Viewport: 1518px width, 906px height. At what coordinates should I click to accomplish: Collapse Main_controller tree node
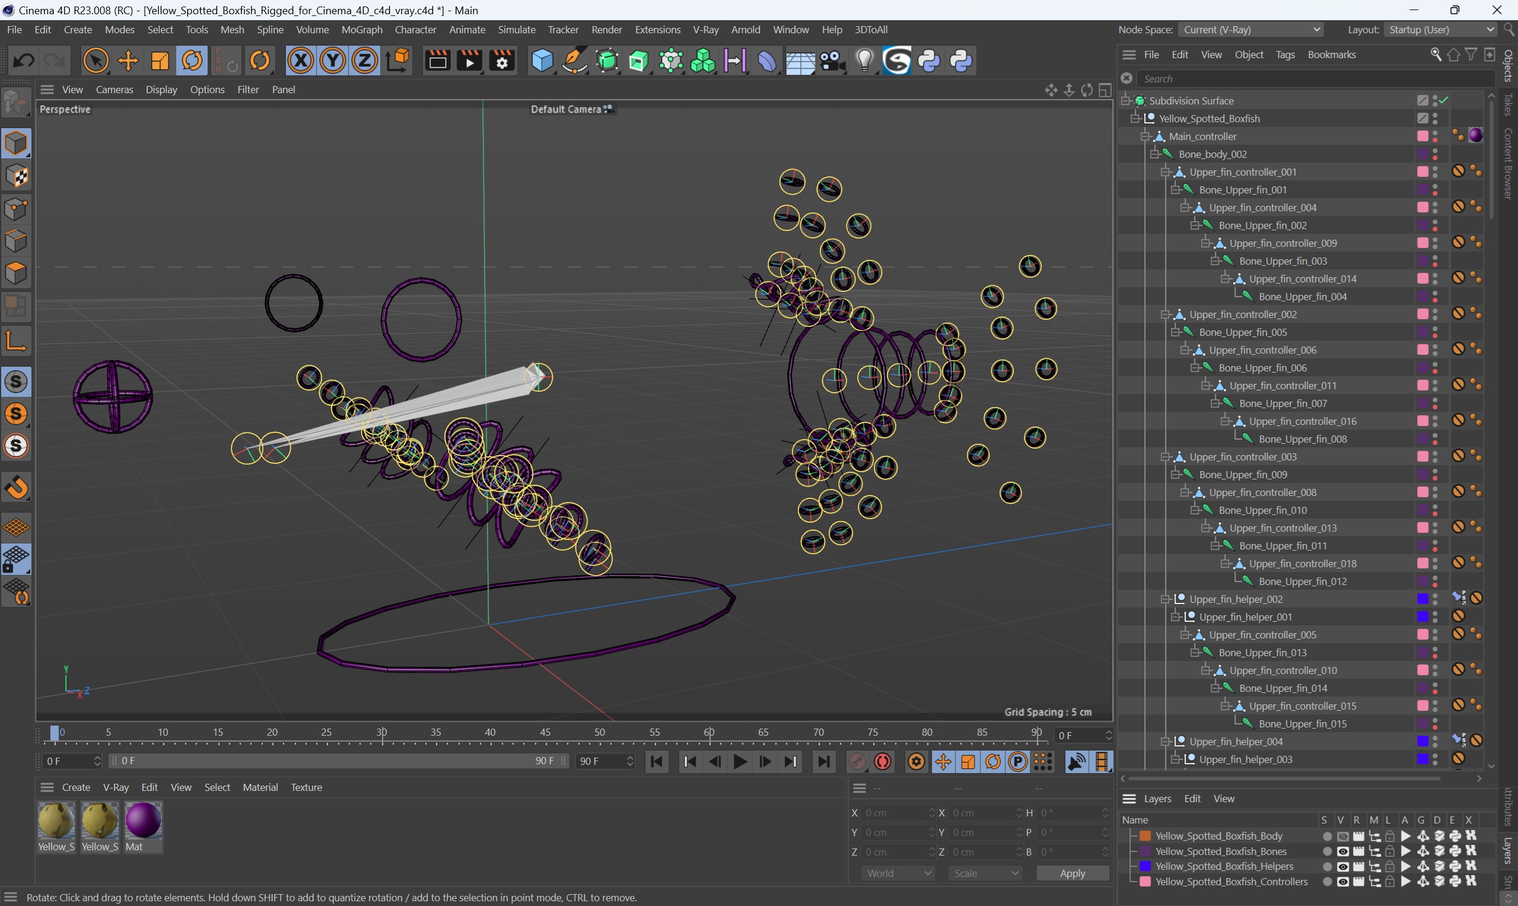point(1145,136)
